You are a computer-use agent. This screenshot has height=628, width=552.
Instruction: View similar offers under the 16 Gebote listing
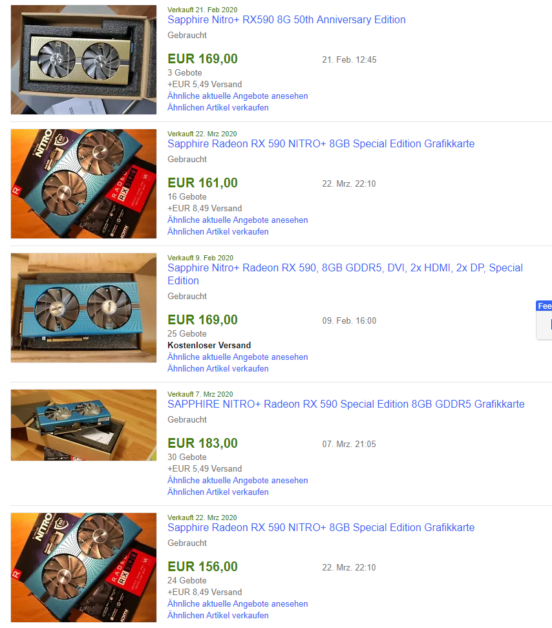(x=238, y=220)
